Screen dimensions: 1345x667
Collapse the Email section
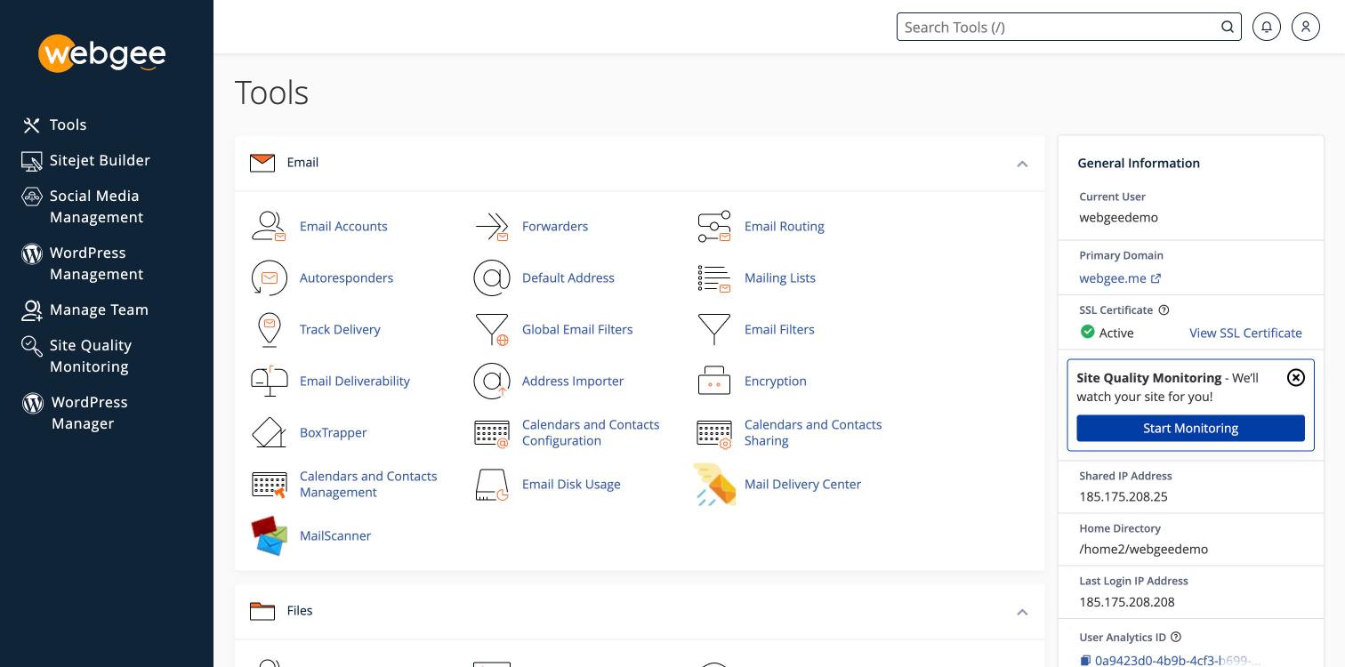(1022, 164)
